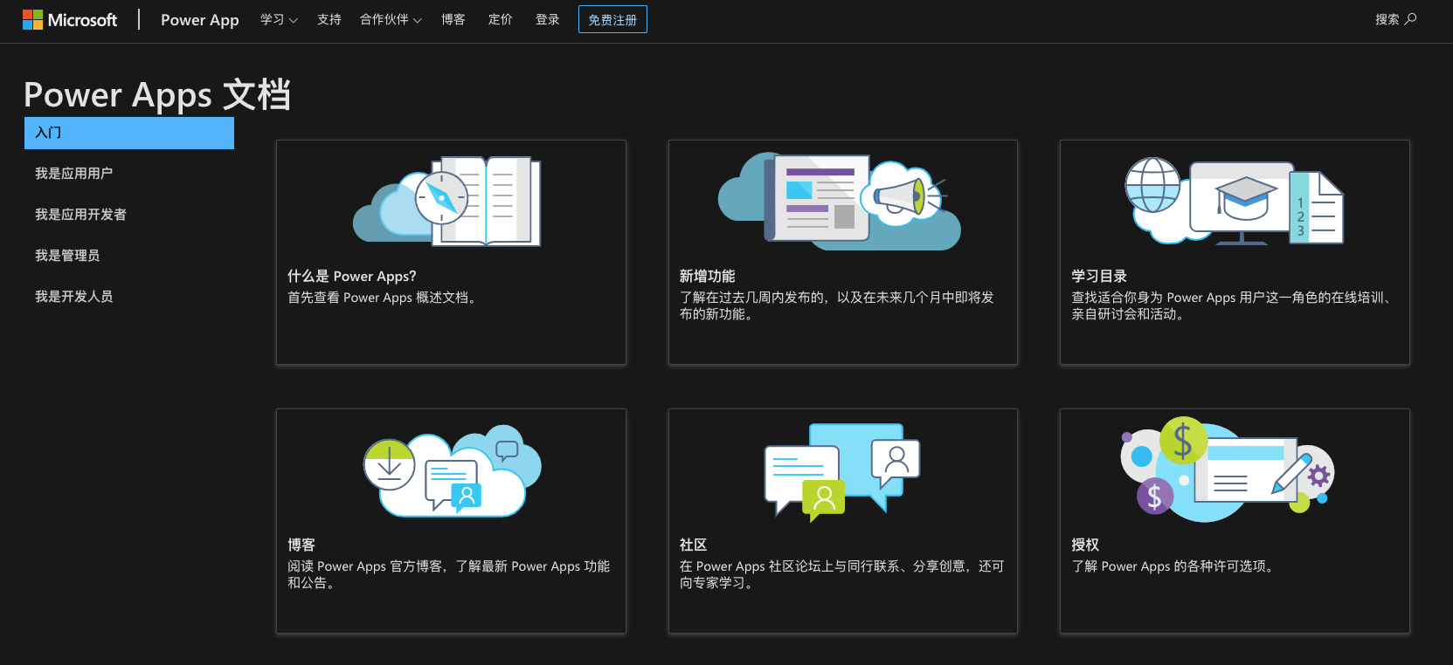Expand the 学习 dropdown menu
This screenshot has width=1453, height=665.
279,19
